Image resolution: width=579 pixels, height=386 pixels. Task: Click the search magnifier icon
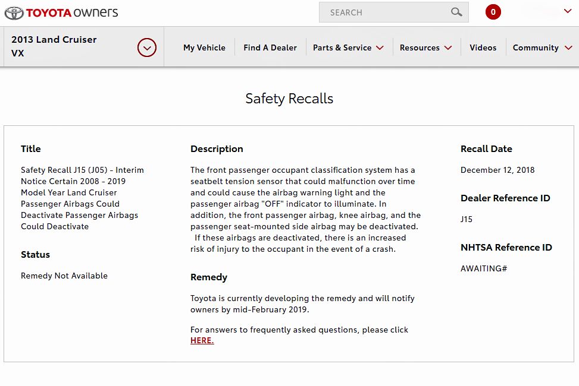pyautogui.click(x=456, y=12)
